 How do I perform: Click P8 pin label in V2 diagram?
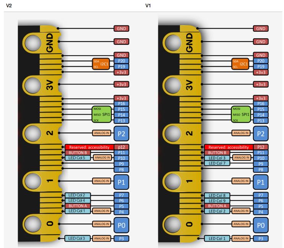[x=122, y=170]
